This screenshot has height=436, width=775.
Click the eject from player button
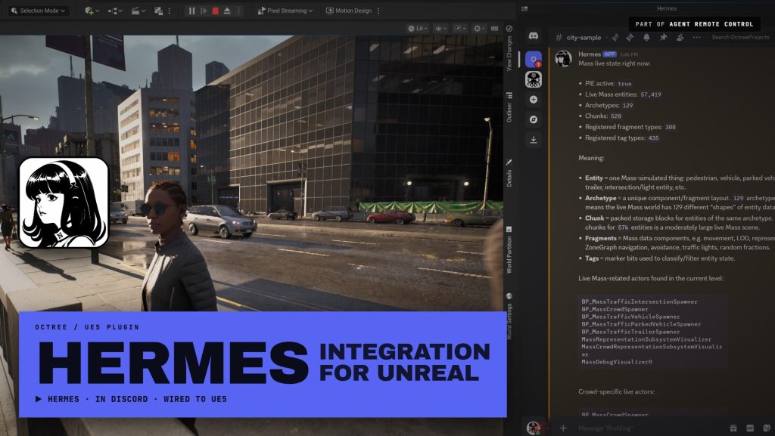tap(227, 11)
